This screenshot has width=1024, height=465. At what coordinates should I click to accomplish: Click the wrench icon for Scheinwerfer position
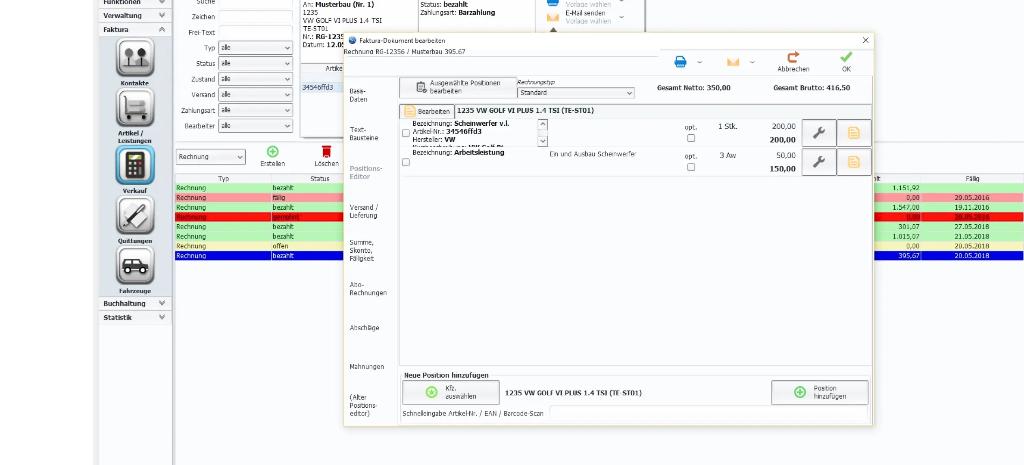[x=818, y=133]
